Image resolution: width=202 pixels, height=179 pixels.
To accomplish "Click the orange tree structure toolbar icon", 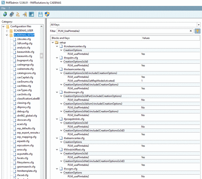I will pos(18,14).
